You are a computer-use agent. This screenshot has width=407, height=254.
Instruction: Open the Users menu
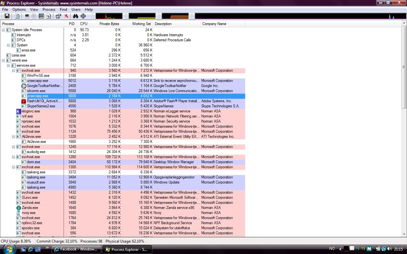[x=76, y=10]
